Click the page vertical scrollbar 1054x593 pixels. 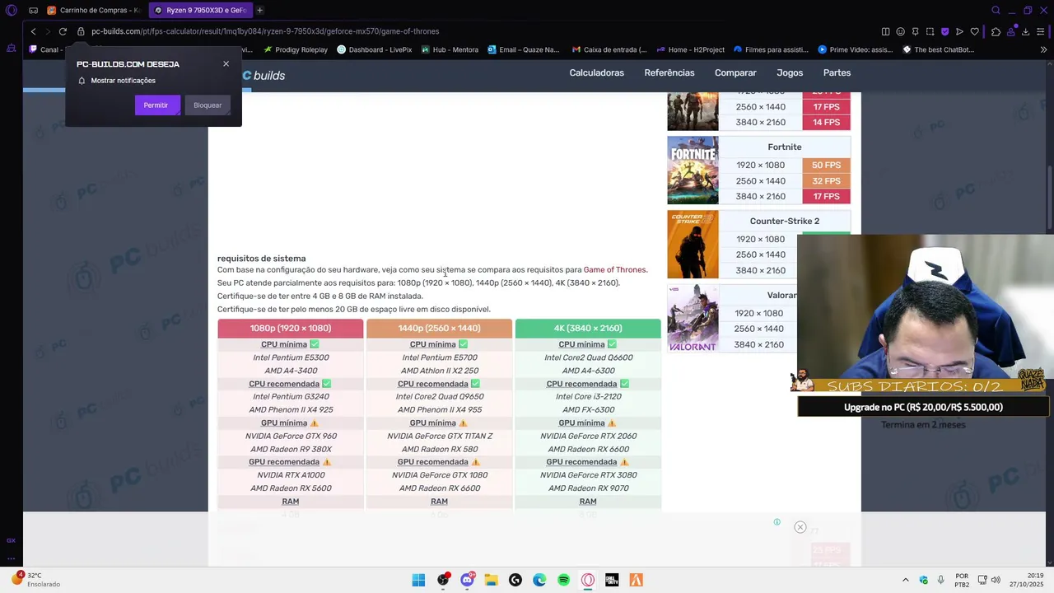tap(1049, 198)
